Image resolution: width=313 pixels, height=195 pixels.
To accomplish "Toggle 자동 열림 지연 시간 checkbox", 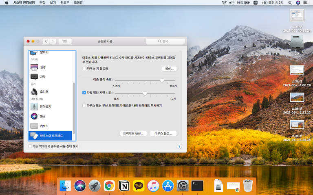I will point(84,93).
